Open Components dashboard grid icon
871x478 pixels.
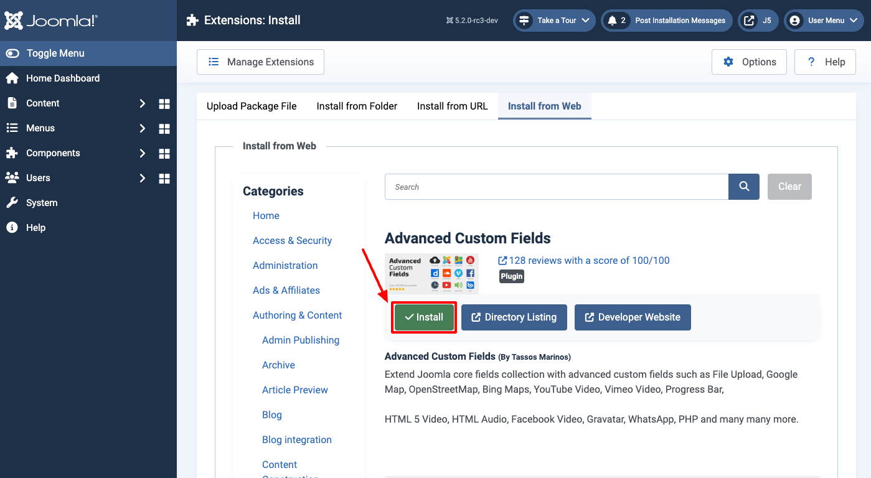(164, 153)
